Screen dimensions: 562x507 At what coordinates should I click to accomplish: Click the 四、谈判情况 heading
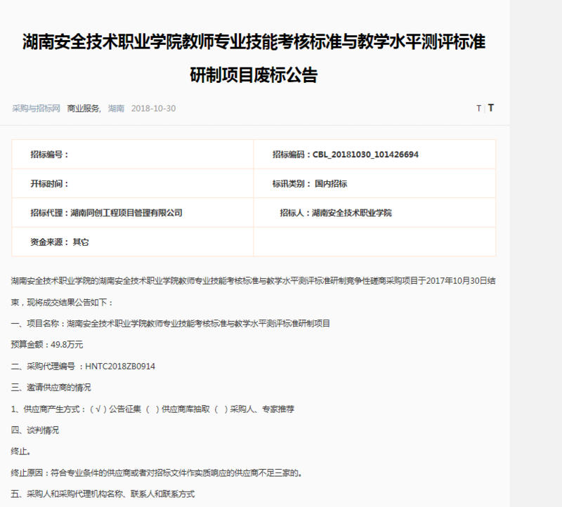click(x=34, y=430)
